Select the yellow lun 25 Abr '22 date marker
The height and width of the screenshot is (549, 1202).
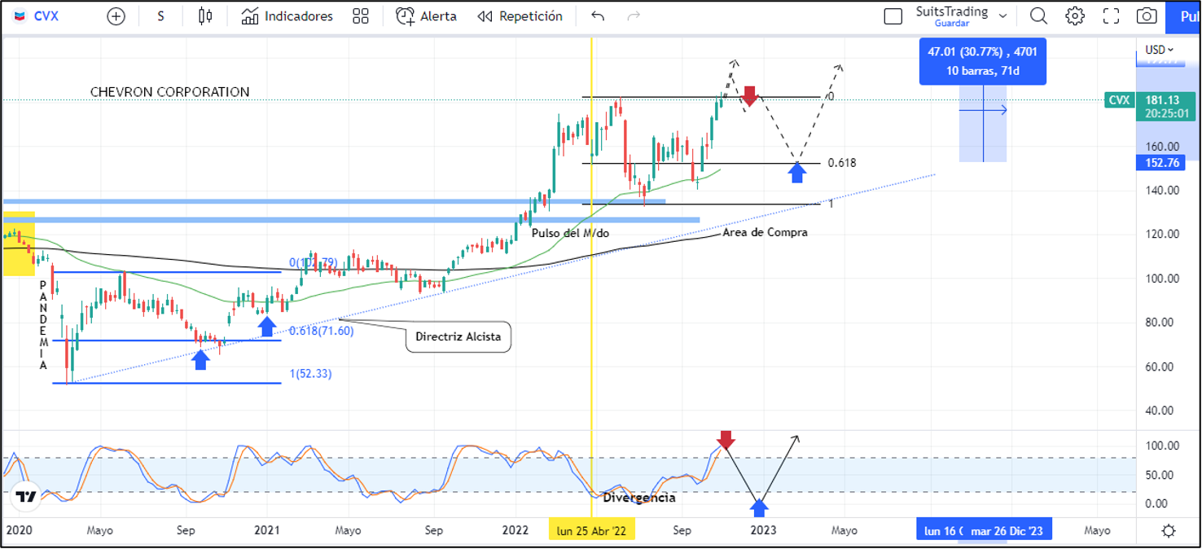click(591, 529)
